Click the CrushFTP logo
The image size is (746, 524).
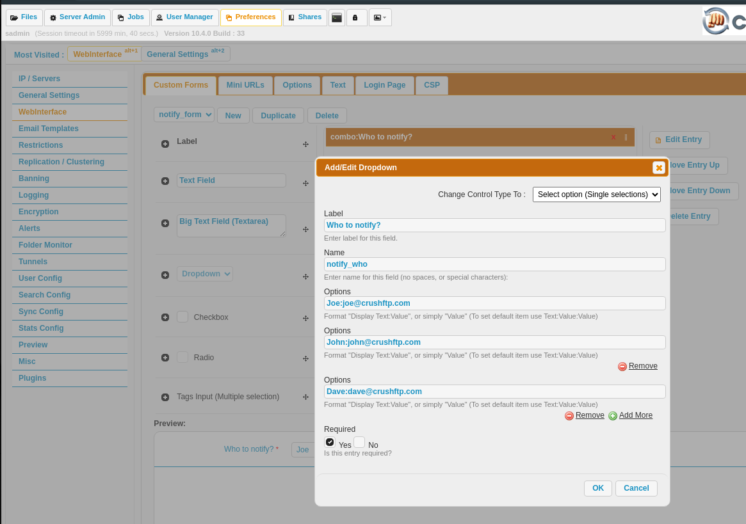724,20
